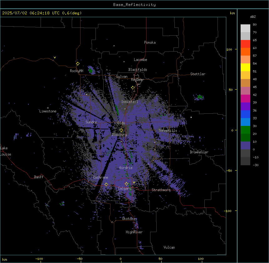Select the yellow diamond marker under Cochrane label
This screenshot has height=263, width=269.
(106, 184)
